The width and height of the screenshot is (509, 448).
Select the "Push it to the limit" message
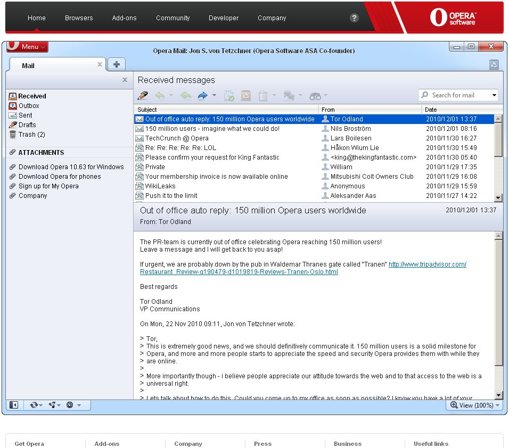pos(314,196)
